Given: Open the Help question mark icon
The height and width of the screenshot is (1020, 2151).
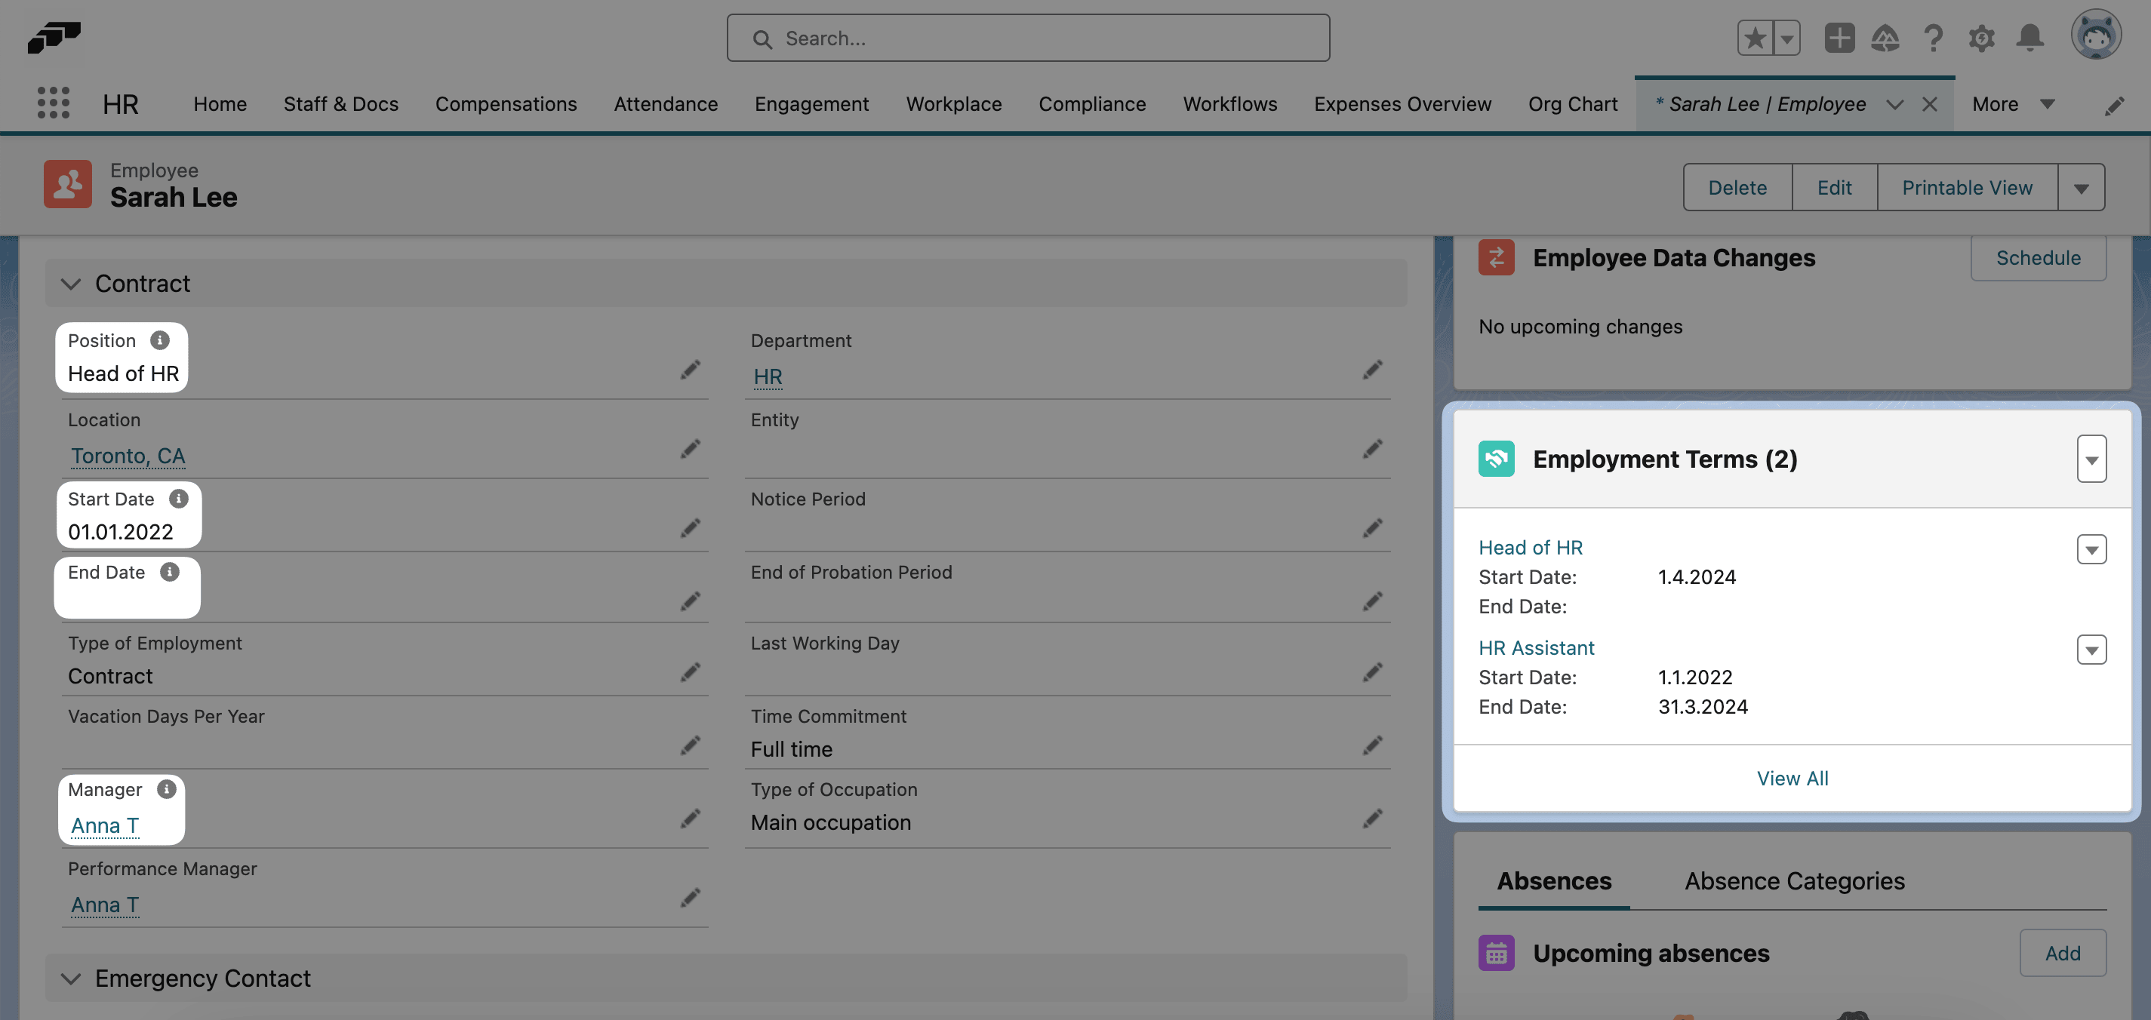Looking at the screenshot, I should pyautogui.click(x=1933, y=38).
